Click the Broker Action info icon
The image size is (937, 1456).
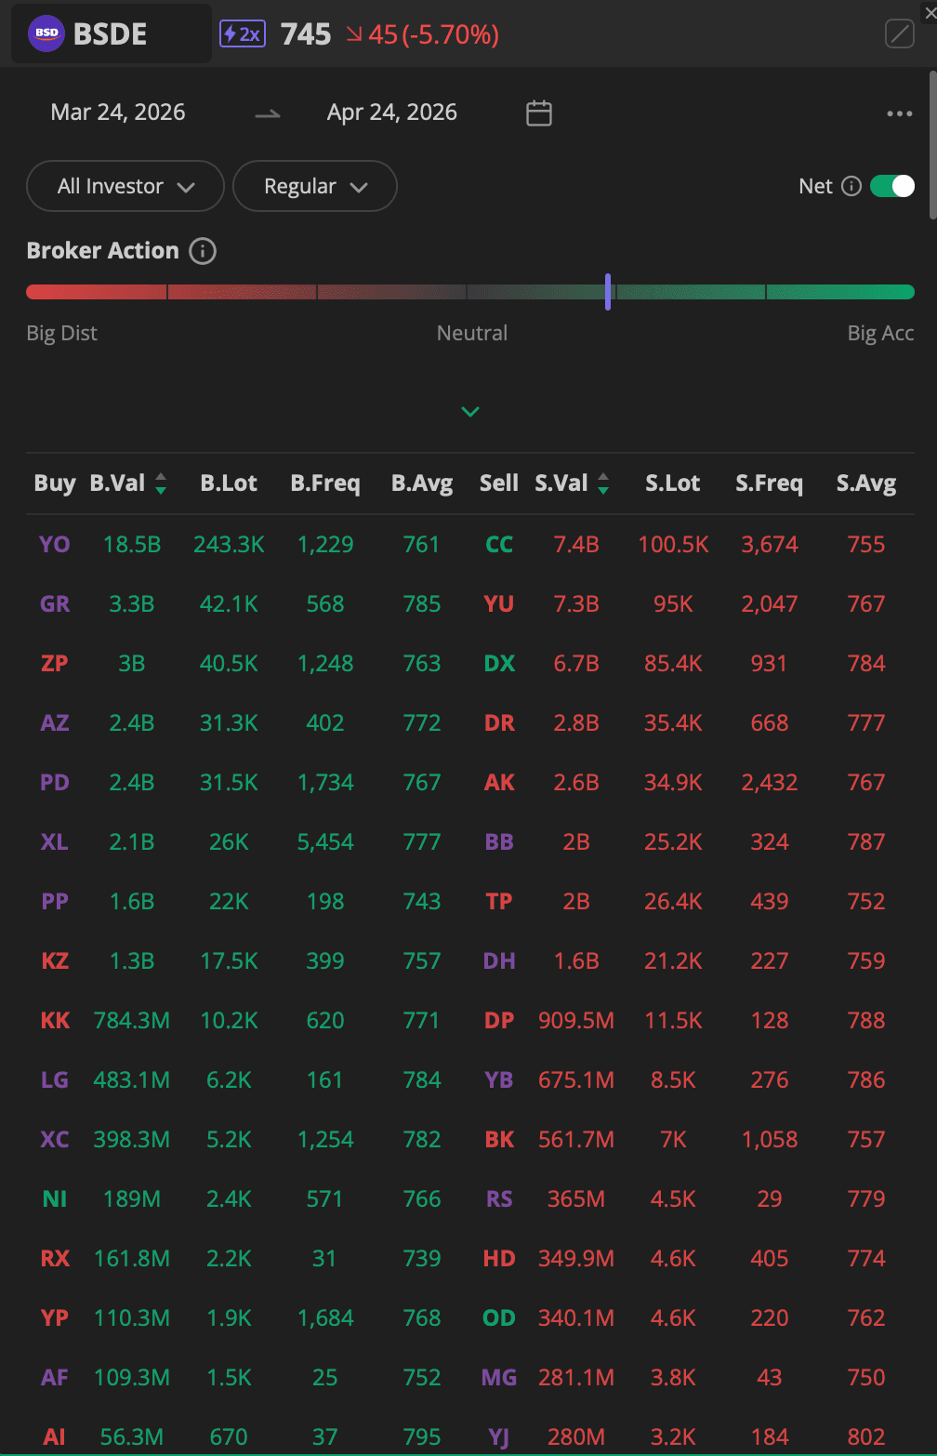202,251
